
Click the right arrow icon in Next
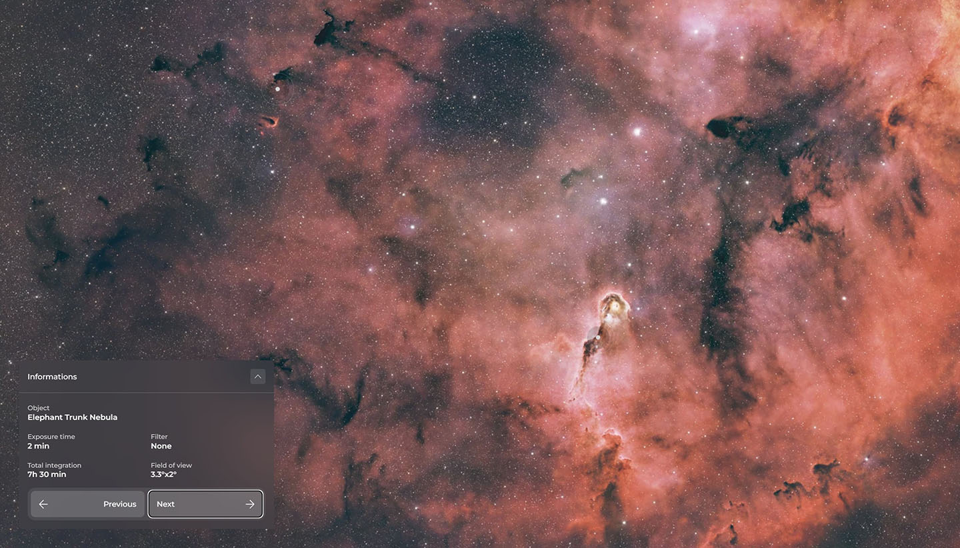point(250,504)
